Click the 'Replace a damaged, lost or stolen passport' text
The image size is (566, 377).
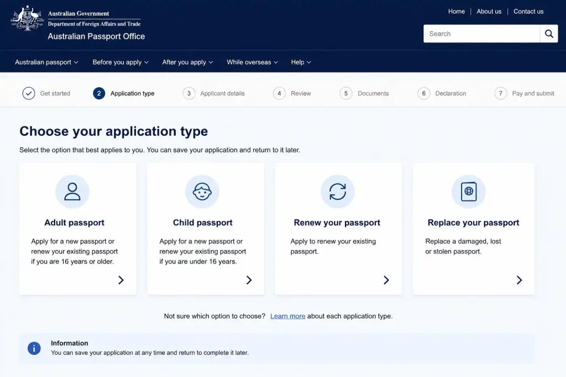pyautogui.click(x=463, y=247)
